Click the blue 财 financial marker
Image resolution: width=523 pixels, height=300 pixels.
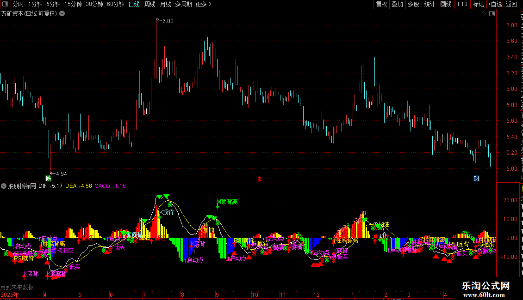click(476, 178)
